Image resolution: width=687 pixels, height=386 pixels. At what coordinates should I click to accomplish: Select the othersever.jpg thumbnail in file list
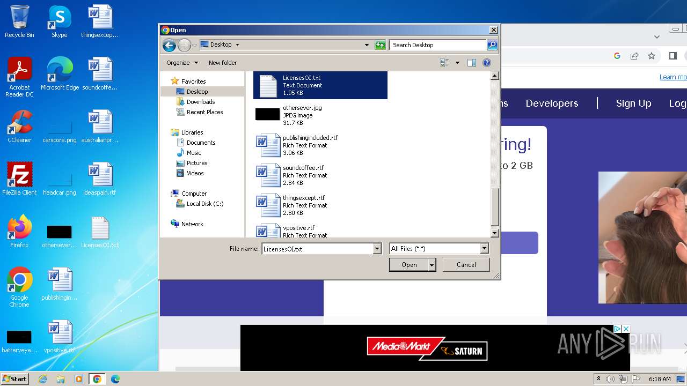267,114
